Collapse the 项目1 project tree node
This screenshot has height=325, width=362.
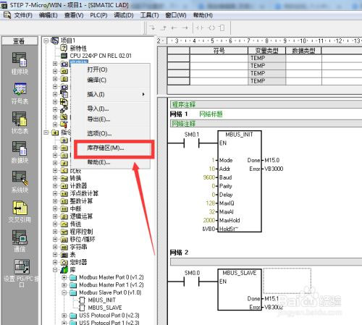(x=46, y=41)
